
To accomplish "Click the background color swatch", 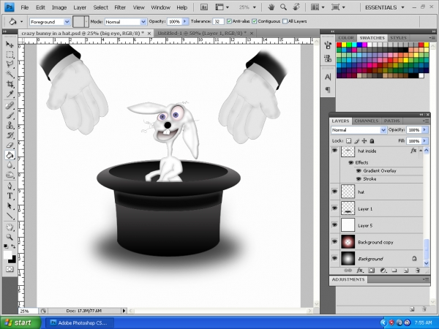I will point(12,260).
